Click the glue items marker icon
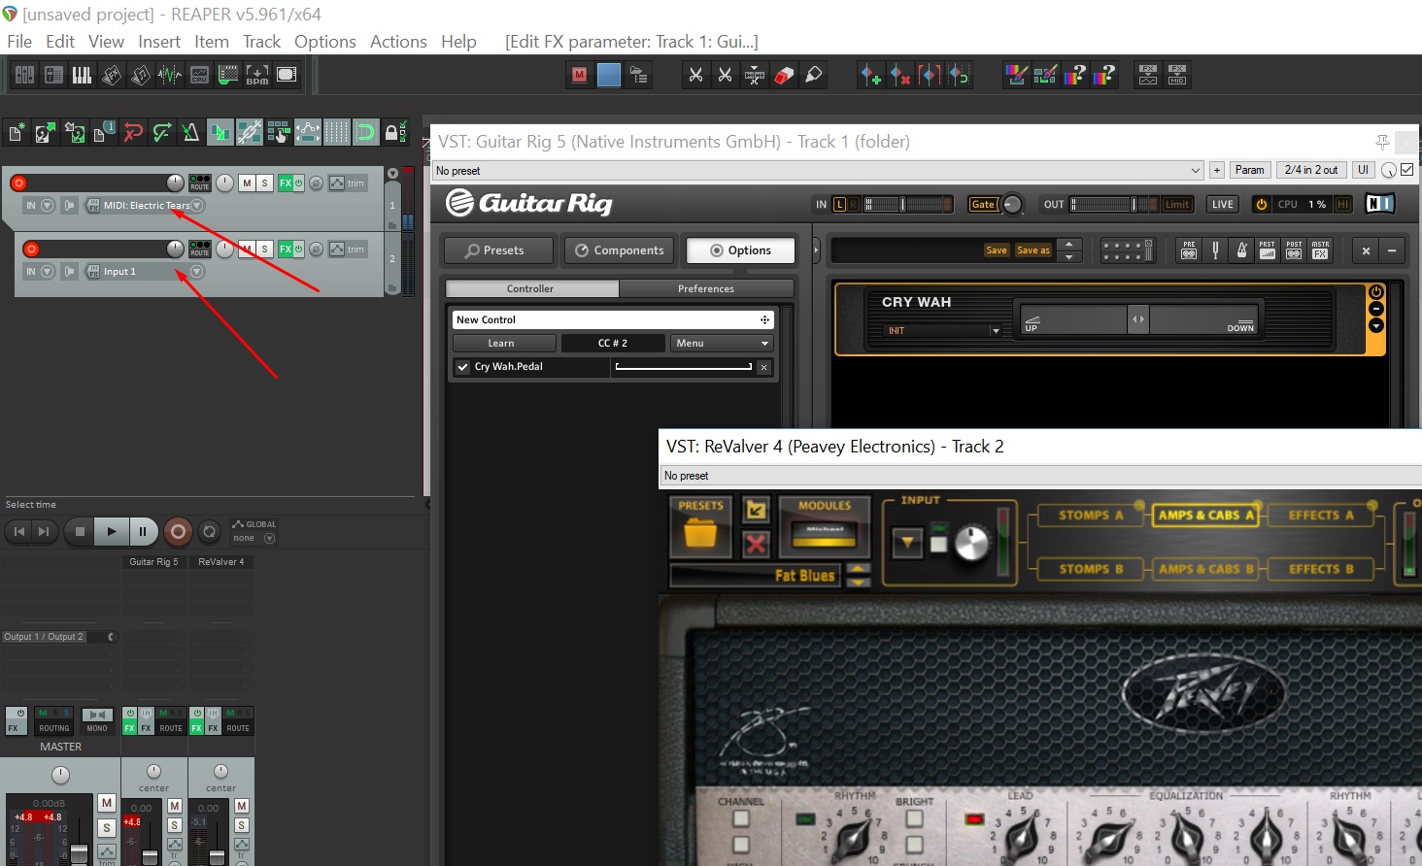The width and height of the screenshot is (1422, 866). click(814, 75)
